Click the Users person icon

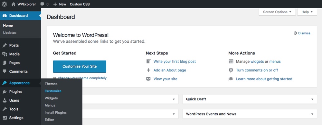point(5,101)
